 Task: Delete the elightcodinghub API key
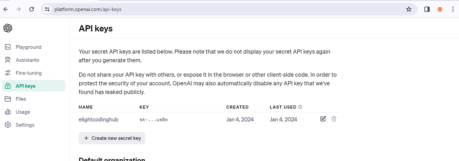tap(334, 119)
